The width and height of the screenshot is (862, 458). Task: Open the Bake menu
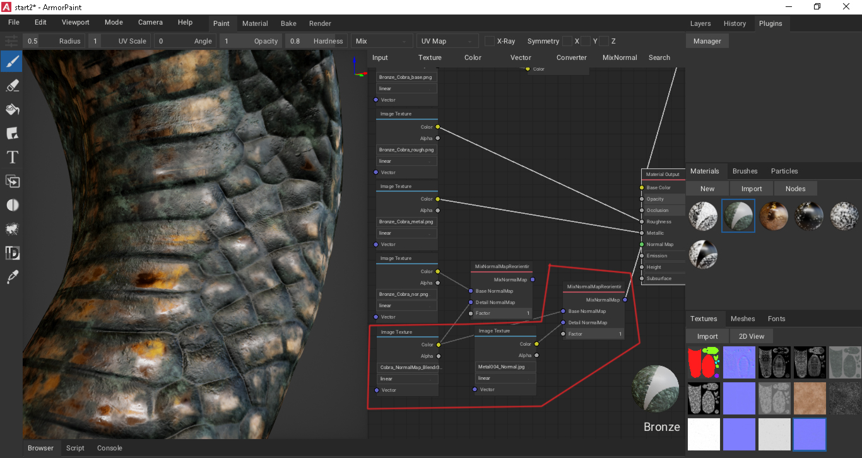288,23
